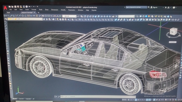Viewport: 182px width, 102px height.
Task: Toggle polar tracking in status bar
Action: (138, 100)
